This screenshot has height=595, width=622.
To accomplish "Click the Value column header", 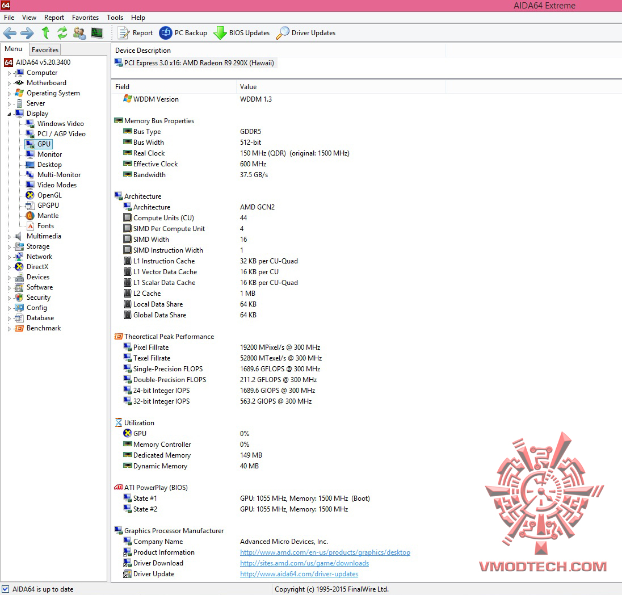I will 341,86.
